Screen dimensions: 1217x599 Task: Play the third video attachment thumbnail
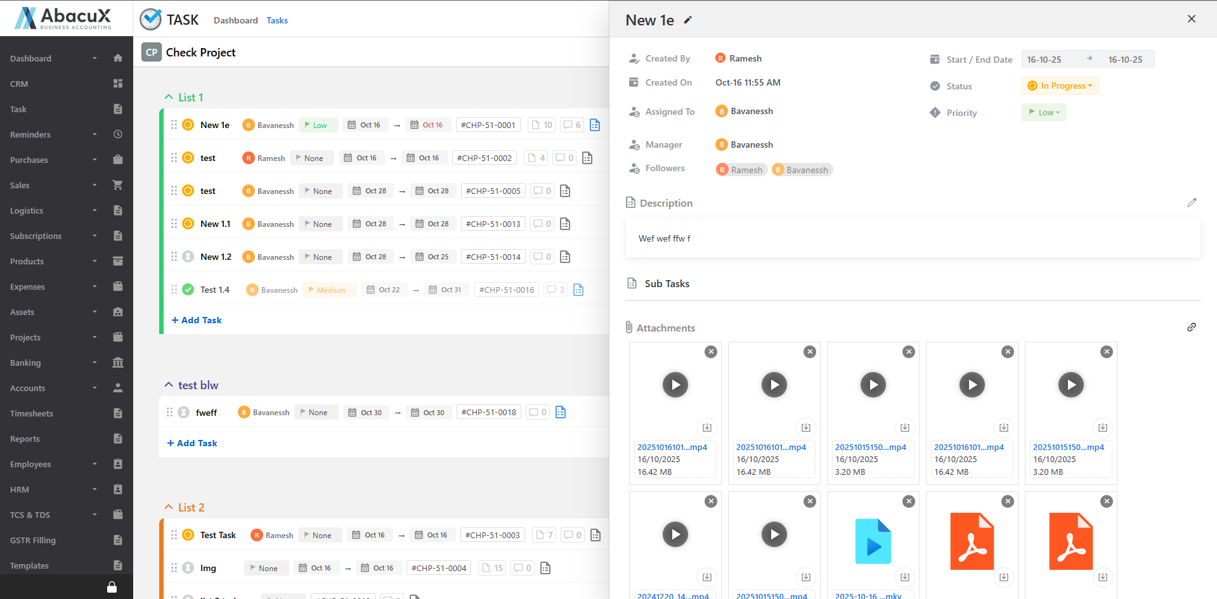[873, 385]
